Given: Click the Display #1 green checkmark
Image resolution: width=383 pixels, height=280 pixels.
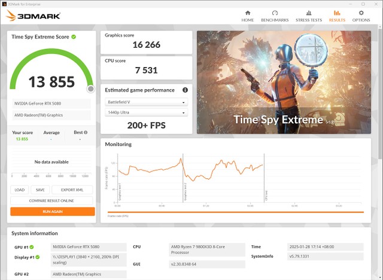Looking at the screenshot, I should pyautogui.click(x=37, y=257).
